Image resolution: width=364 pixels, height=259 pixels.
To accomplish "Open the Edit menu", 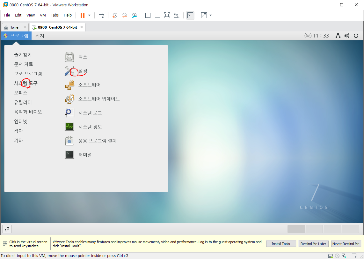I will (18, 15).
